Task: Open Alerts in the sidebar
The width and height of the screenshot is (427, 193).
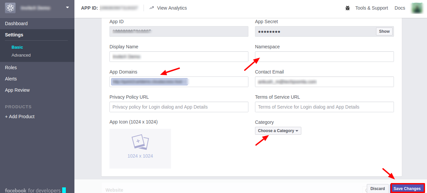Action: click(11, 79)
